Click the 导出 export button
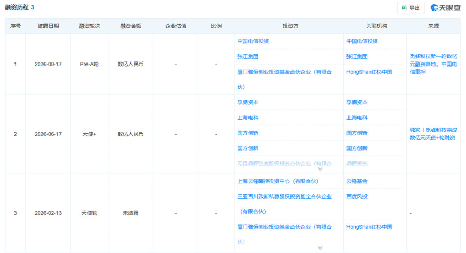Screen dimensions: 466x253 [x=411, y=8]
